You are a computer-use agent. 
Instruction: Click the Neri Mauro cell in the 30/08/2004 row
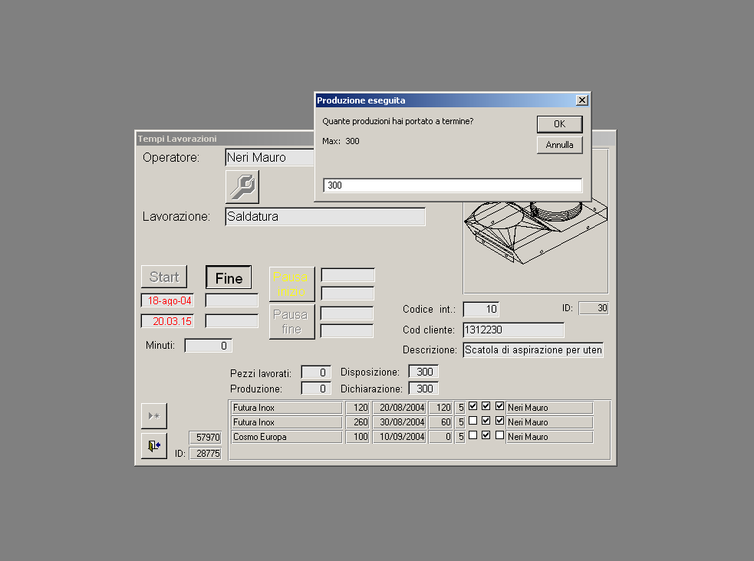point(550,422)
